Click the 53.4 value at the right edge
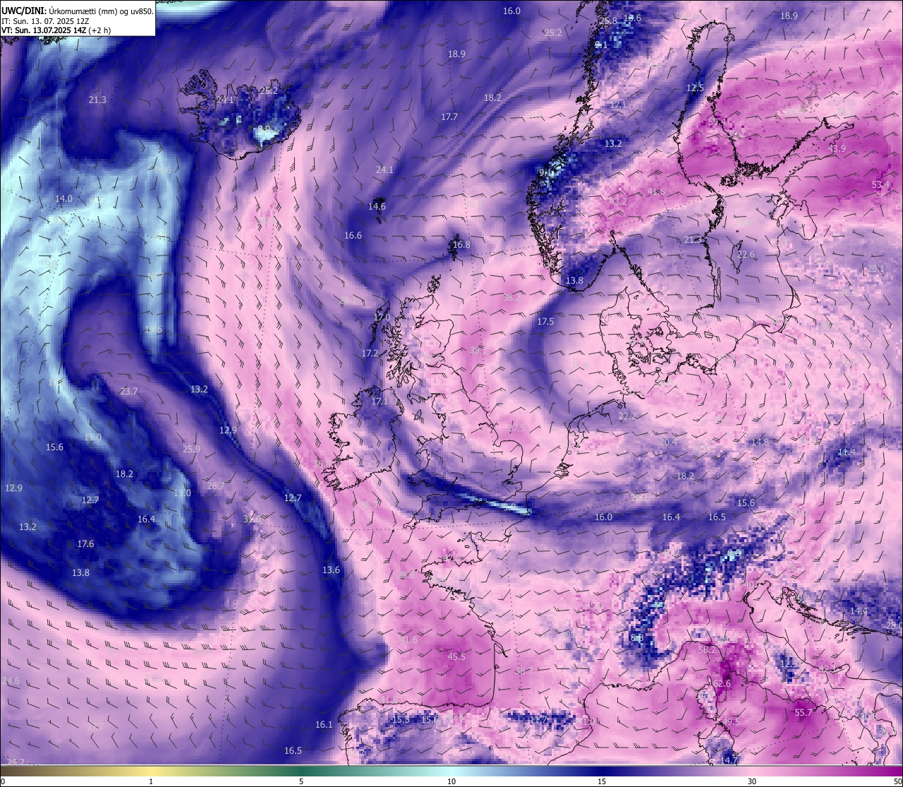Screen dimensions: 903x787 click(x=880, y=185)
